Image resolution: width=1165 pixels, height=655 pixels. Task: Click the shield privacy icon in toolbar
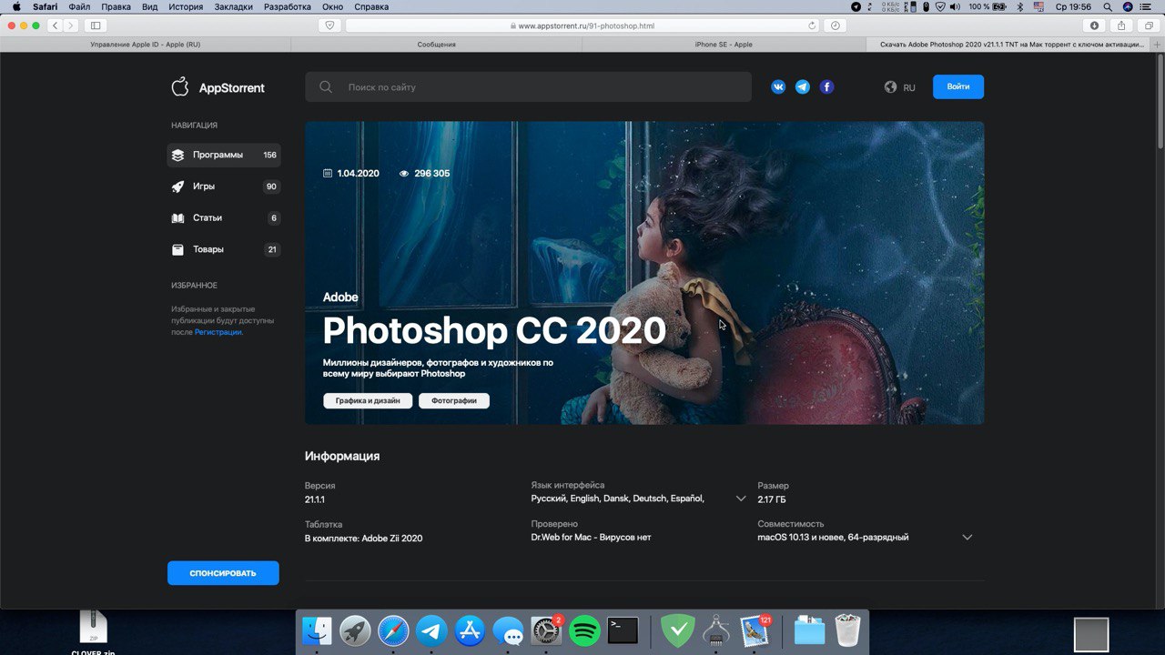(x=329, y=25)
